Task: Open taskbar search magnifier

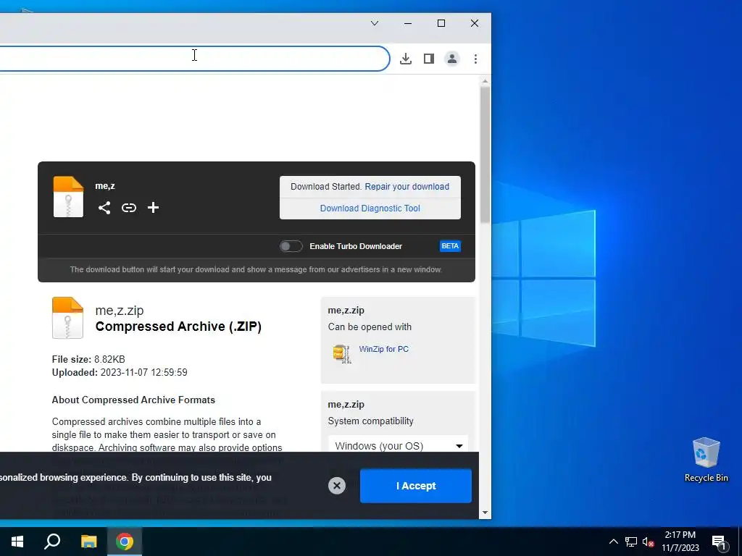Action: pyautogui.click(x=52, y=542)
